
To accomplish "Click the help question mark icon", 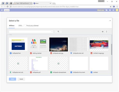I will click(110, 10).
